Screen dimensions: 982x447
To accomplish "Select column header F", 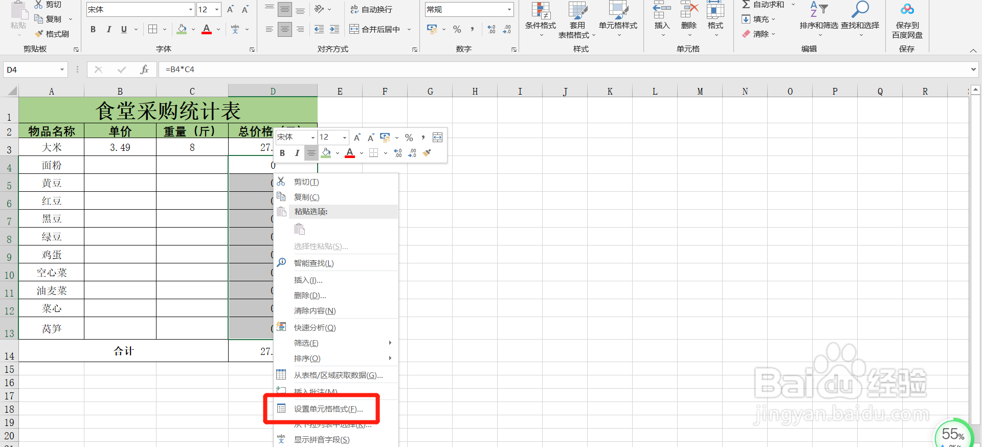I will click(x=385, y=91).
